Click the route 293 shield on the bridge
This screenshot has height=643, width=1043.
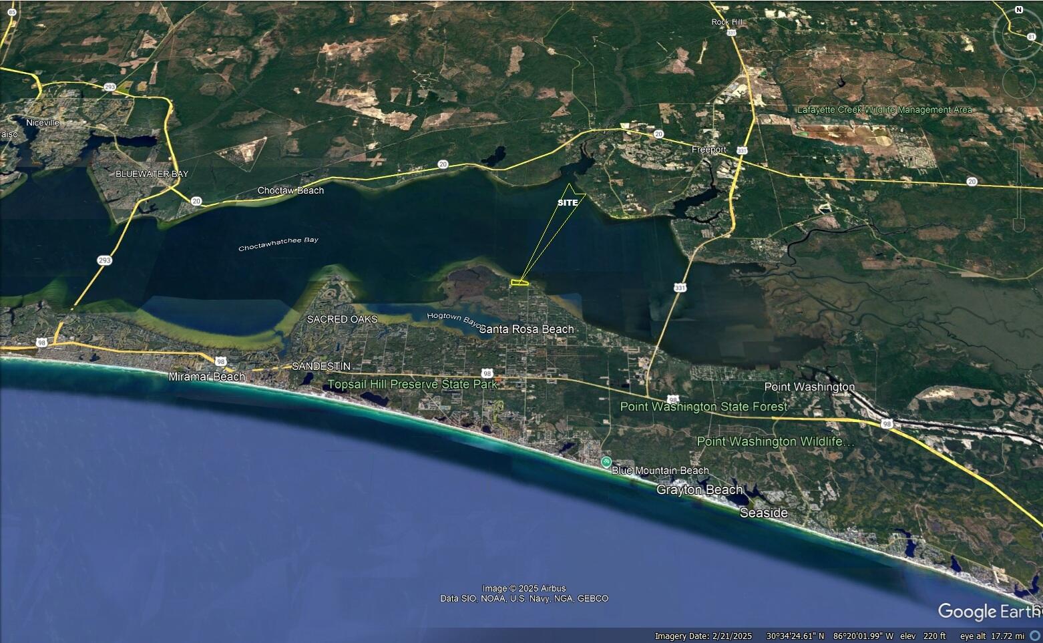[x=104, y=260]
